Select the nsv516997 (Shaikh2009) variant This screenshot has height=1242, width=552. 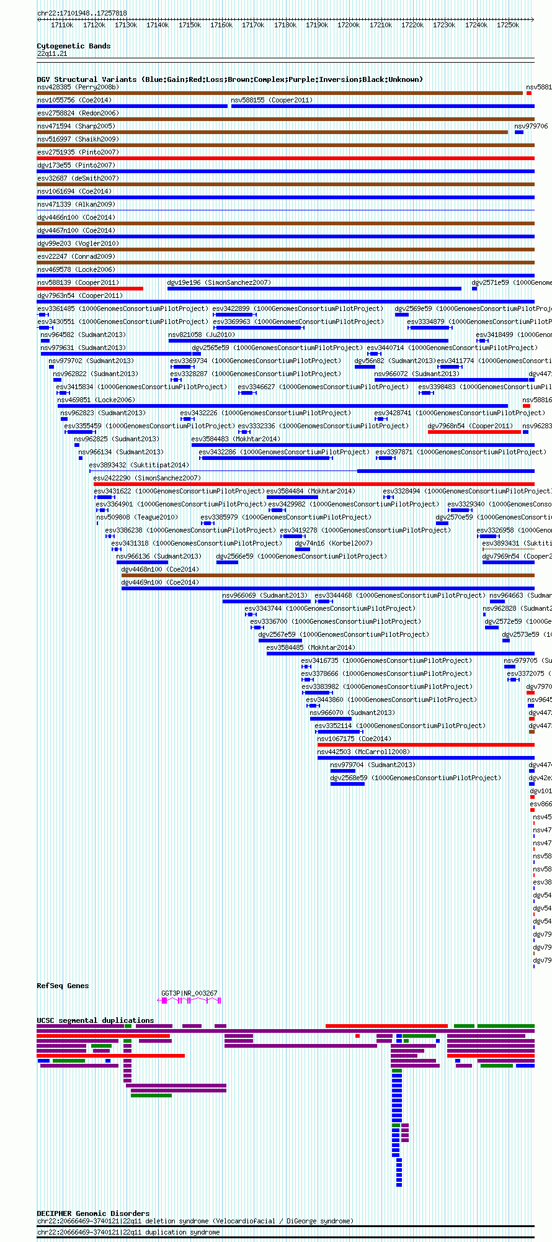point(78,139)
